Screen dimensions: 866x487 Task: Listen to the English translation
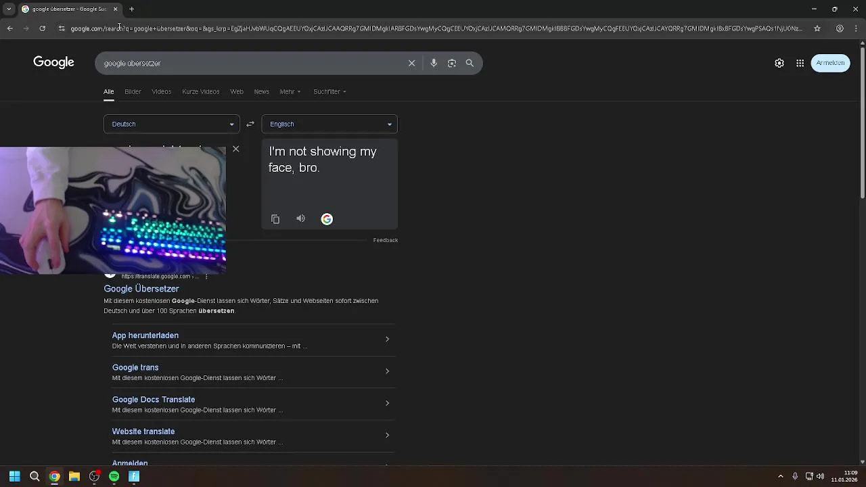pyautogui.click(x=300, y=218)
